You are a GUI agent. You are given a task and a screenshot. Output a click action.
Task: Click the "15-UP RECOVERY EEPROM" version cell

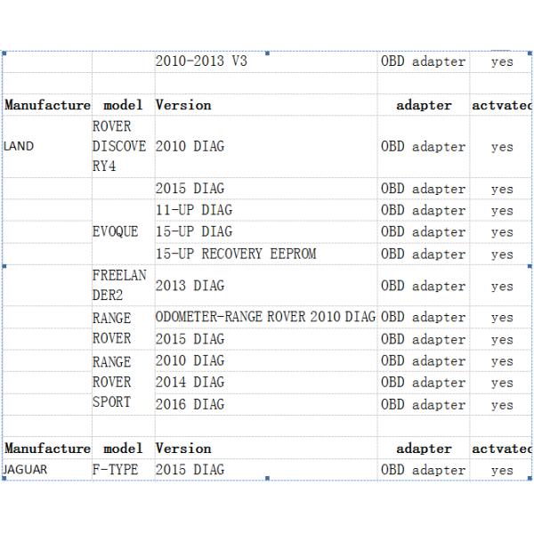tap(236, 254)
